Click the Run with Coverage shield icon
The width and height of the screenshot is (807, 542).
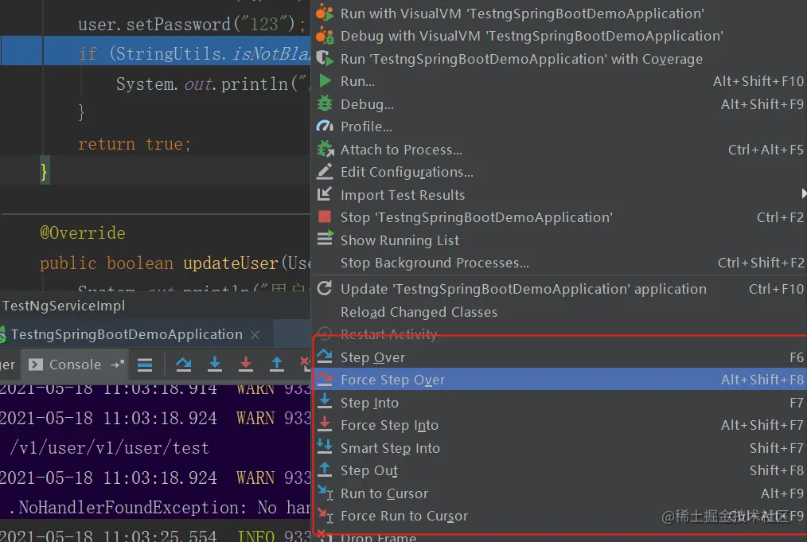[x=325, y=58]
